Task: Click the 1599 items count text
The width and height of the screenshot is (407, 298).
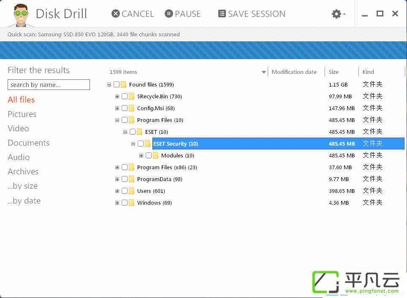Action: pyautogui.click(x=123, y=72)
